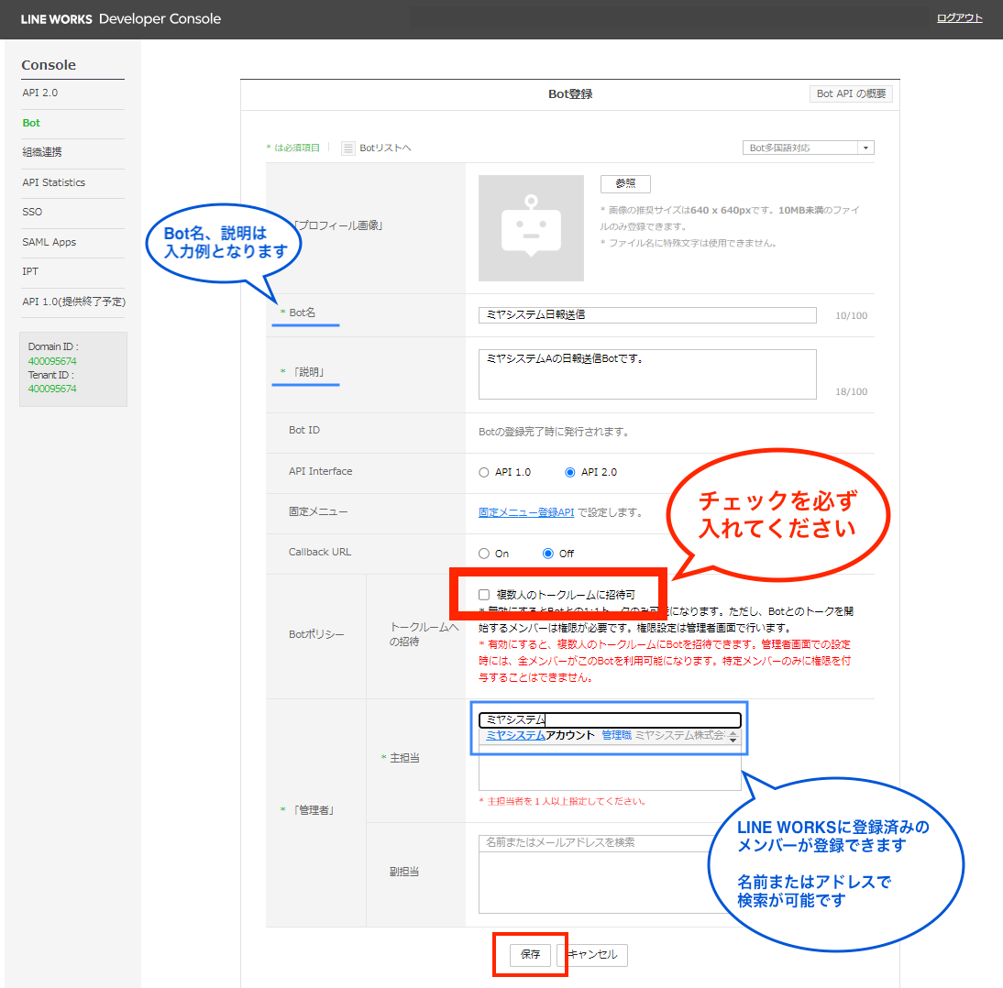Open the Bot多国語対応 dropdown
1003x988 pixels.
pyautogui.click(x=808, y=148)
